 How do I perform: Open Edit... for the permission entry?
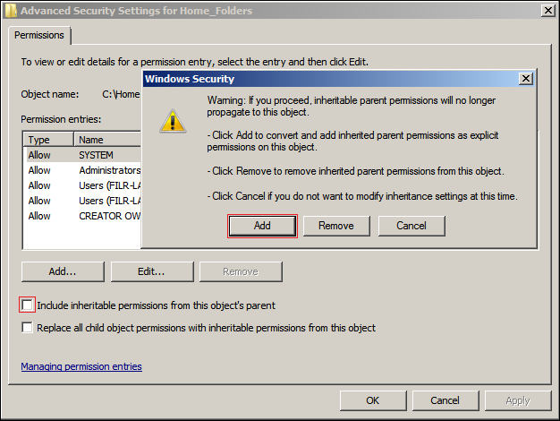coord(151,271)
